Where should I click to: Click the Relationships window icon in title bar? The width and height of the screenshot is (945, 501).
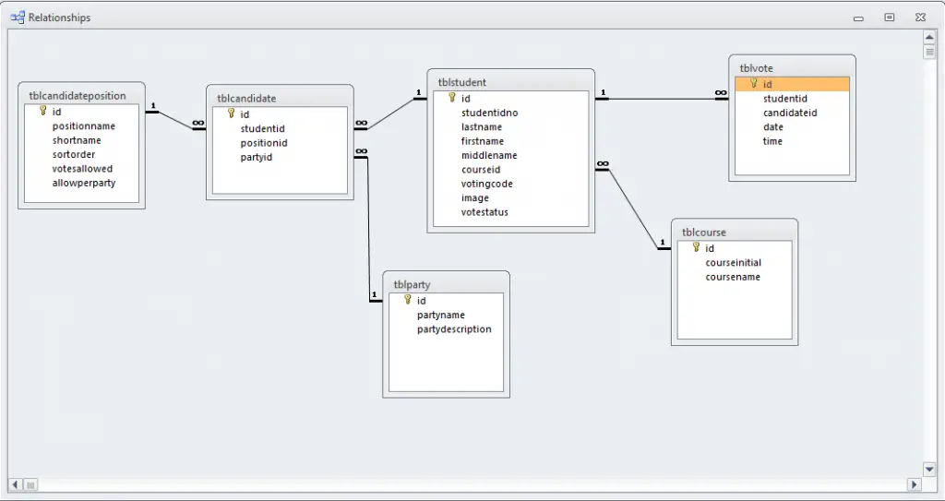coord(18,18)
